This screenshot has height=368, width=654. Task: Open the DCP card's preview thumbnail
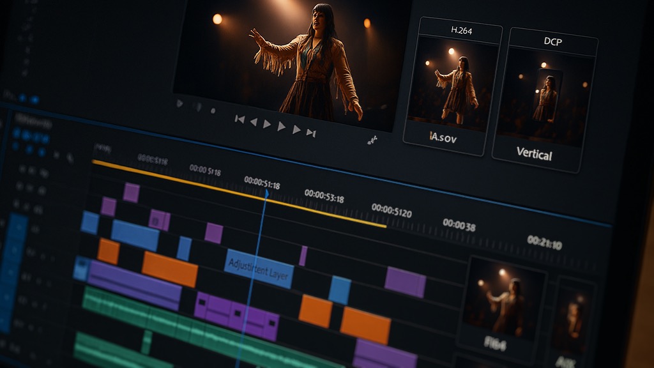pyautogui.click(x=546, y=98)
